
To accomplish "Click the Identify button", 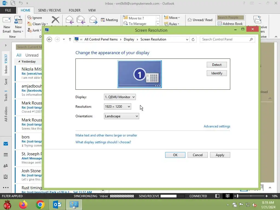I will tap(217, 73).
